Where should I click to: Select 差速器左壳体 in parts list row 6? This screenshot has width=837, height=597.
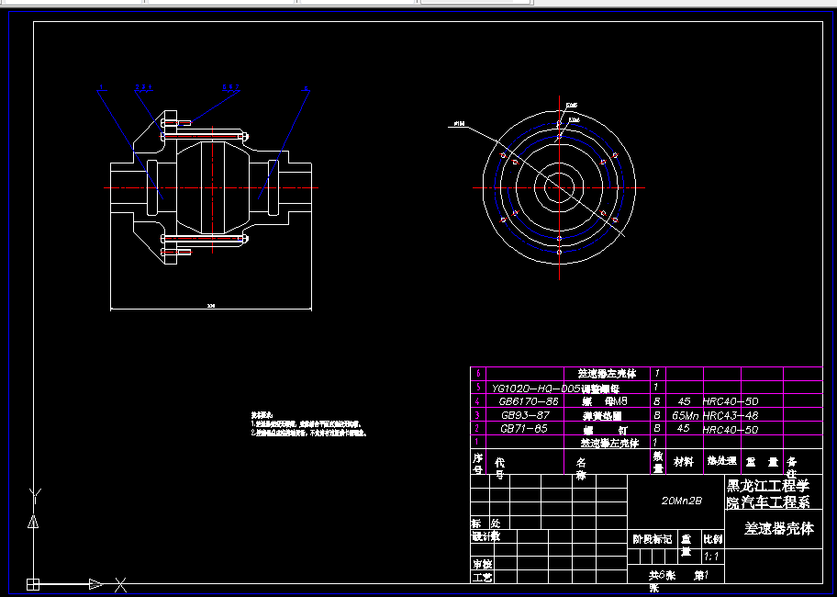607,374
